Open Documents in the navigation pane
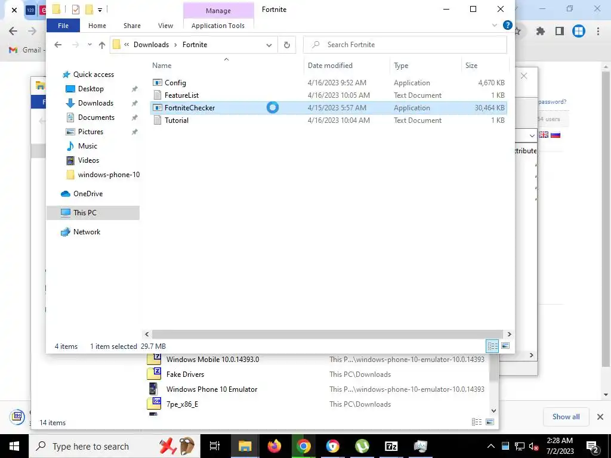The image size is (611, 458). click(x=96, y=117)
